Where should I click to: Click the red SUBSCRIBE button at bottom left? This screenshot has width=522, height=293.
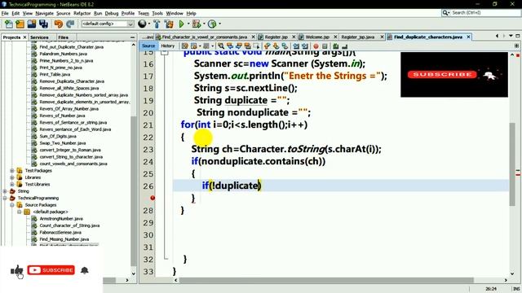(51, 270)
